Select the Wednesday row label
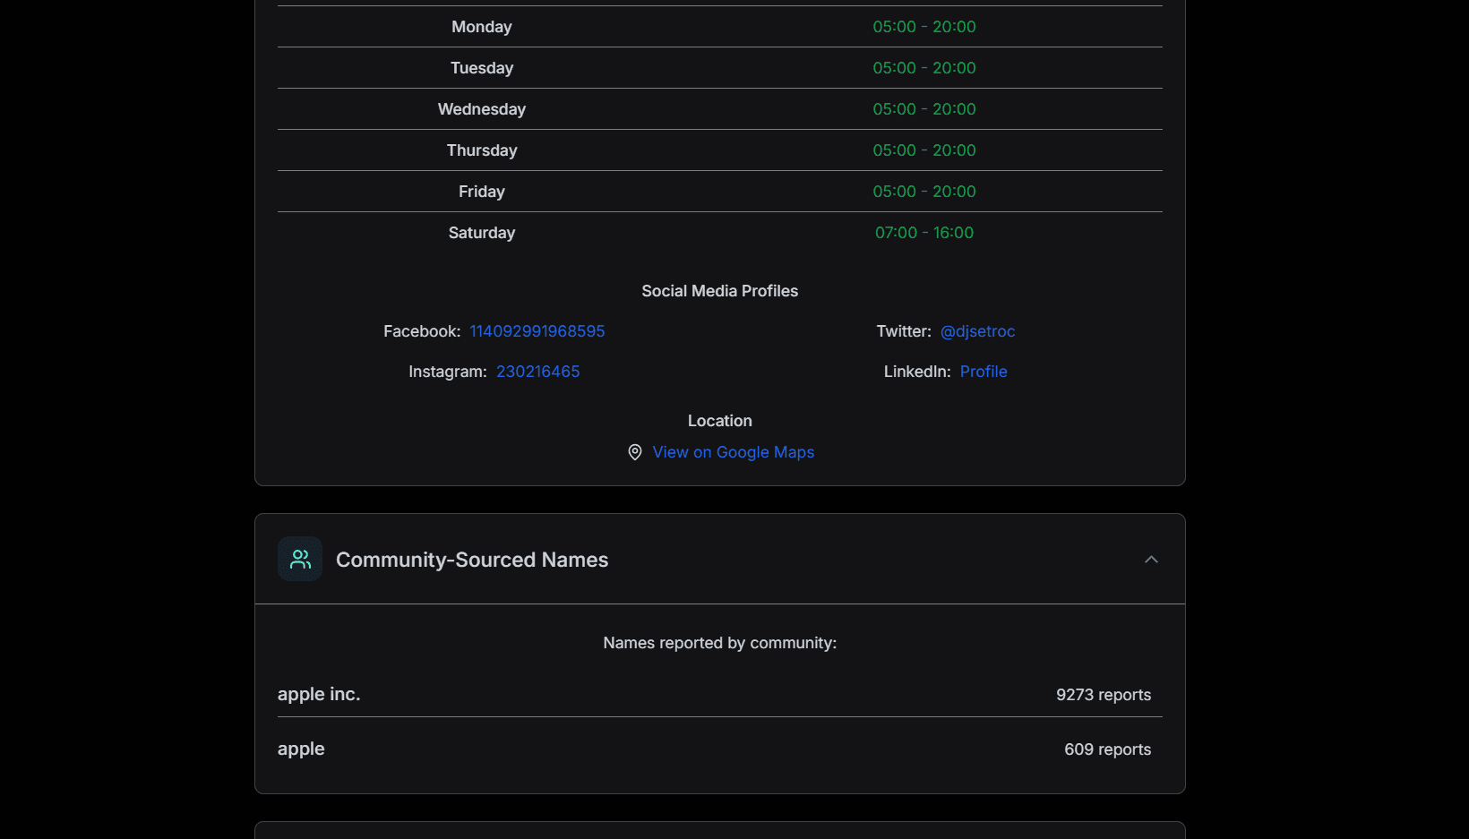Image resolution: width=1469 pixels, height=839 pixels. 482,109
